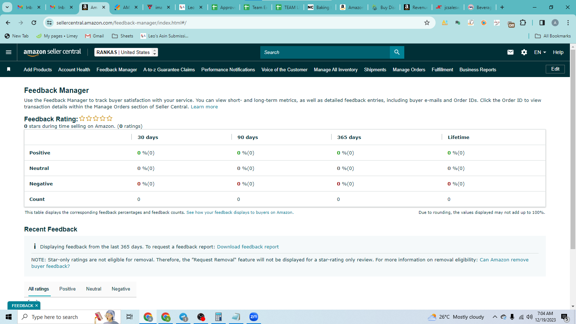Screen dimensions: 576x324
Task: Open A-to-z Guarantee Claims
Action: (x=169, y=69)
